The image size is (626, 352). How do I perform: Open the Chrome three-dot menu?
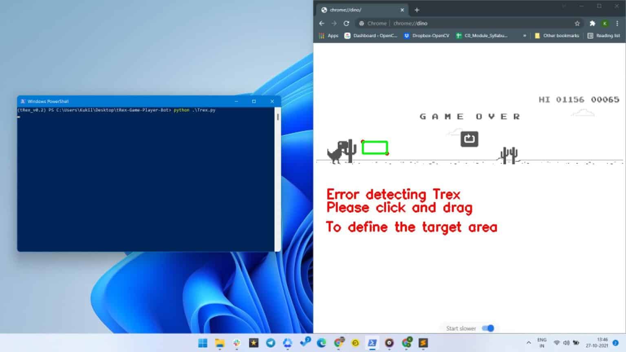pyautogui.click(x=617, y=24)
